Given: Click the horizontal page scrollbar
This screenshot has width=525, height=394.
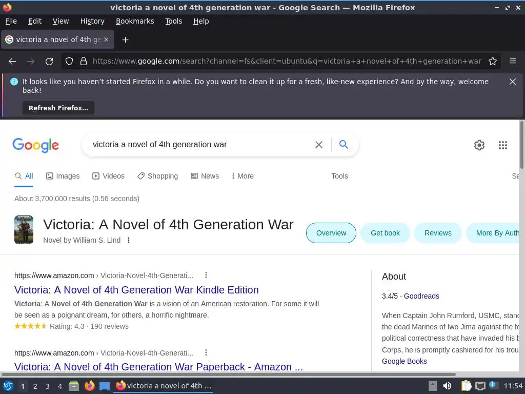Looking at the screenshot, I should [229, 374].
